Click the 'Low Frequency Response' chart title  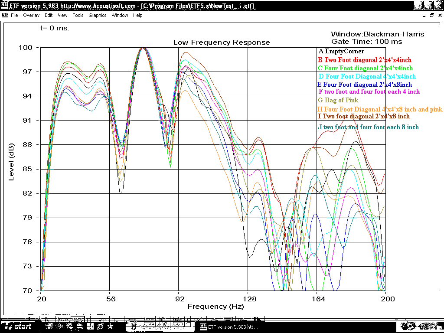(222, 42)
